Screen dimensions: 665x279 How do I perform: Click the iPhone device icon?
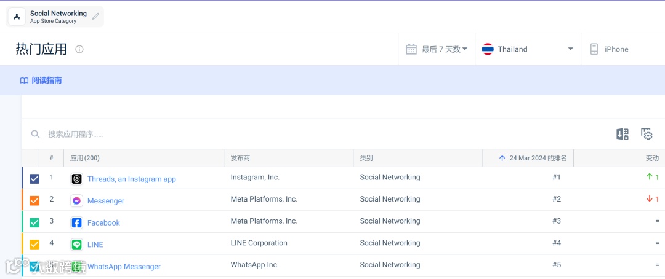pyautogui.click(x=594, y=49)
